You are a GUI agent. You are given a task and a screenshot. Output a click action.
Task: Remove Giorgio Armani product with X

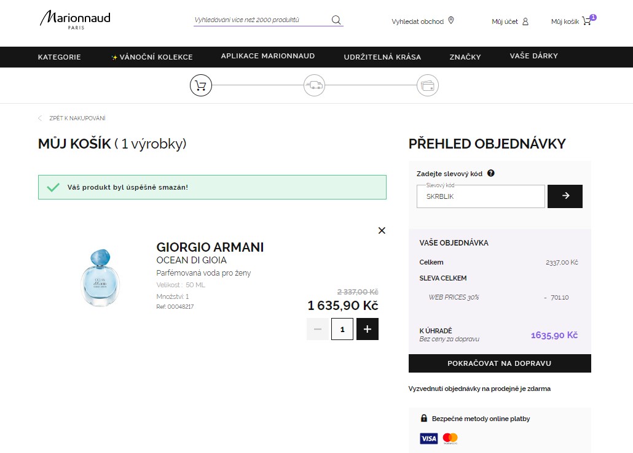(382, 230)
